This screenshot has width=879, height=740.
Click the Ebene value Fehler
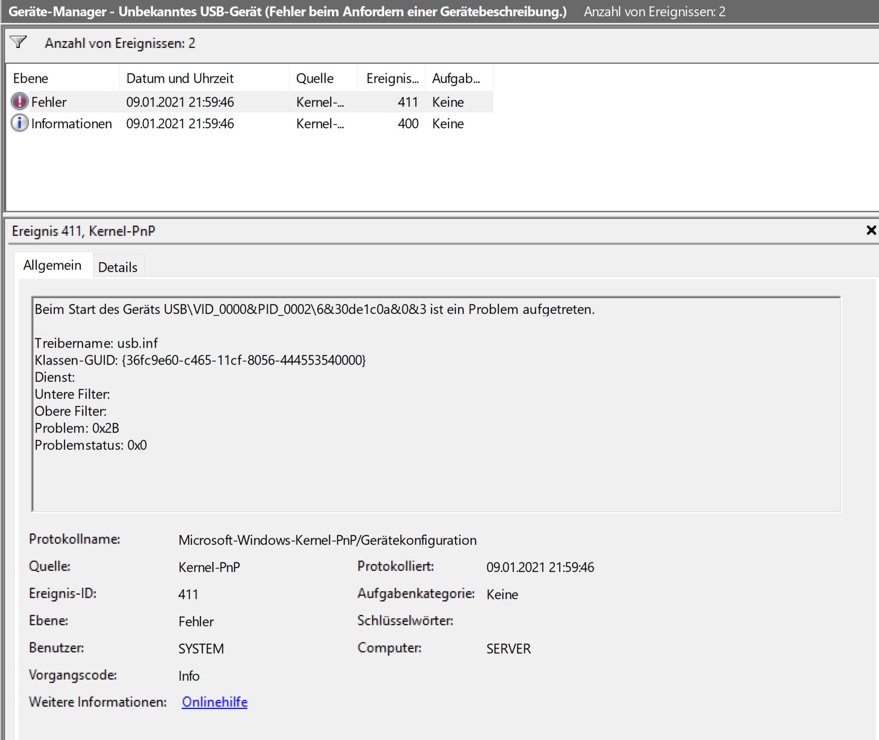tap(196, 621)
